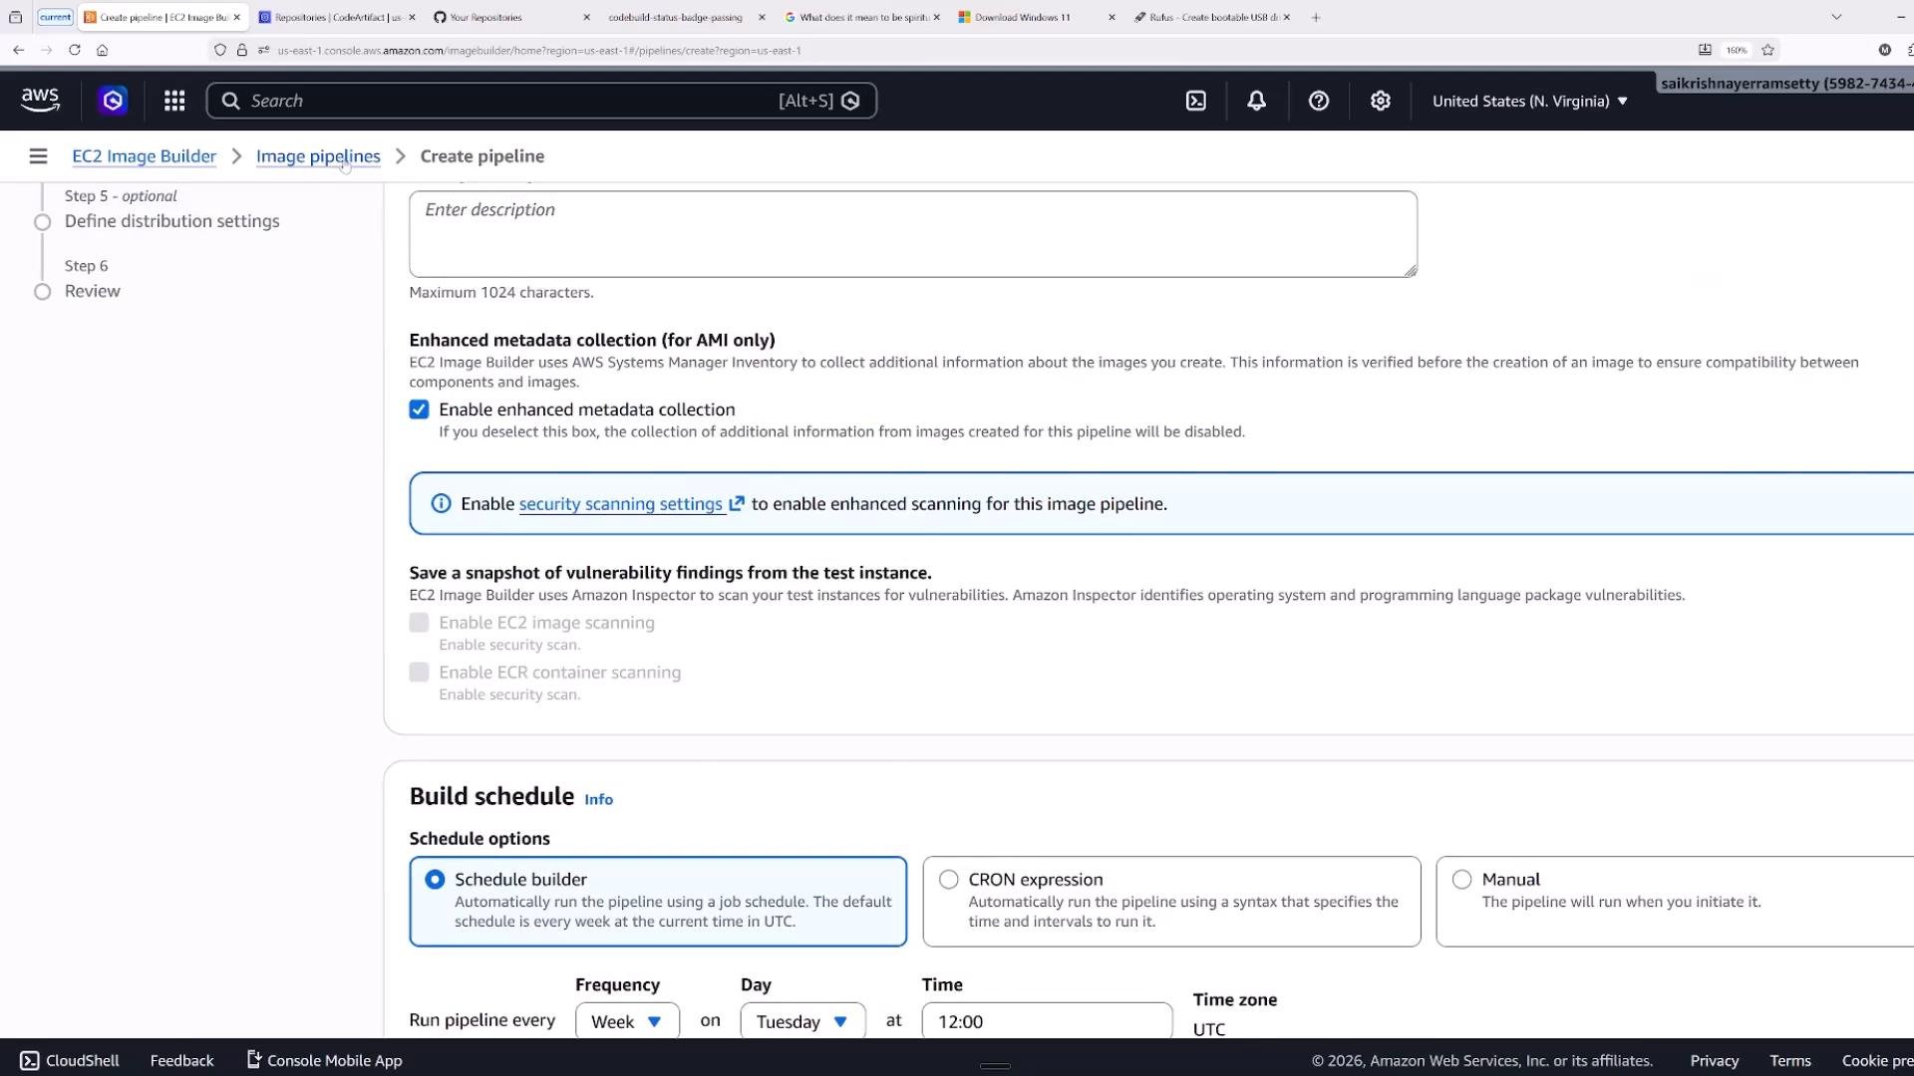Select the Schedule builder option
The width and height of the screenshot is (1914, 1076).
pos(658,901)
